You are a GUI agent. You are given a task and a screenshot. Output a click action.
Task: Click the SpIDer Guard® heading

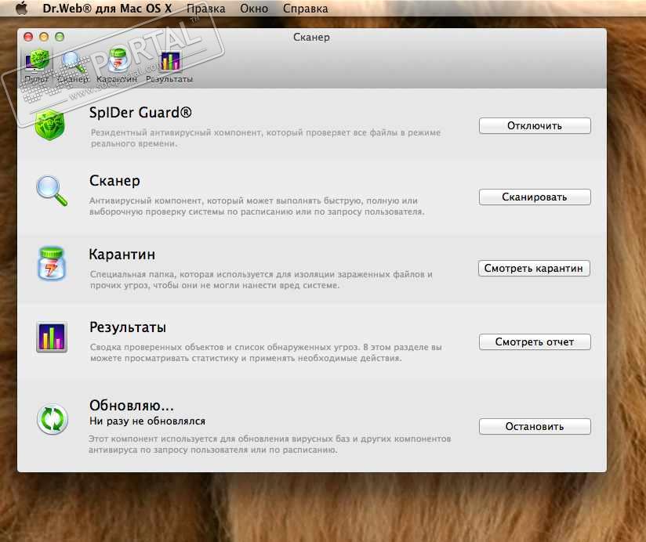point(140,112)
